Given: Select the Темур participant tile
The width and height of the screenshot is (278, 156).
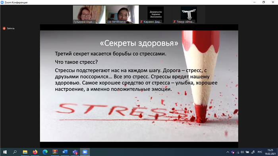Looking at the screenshot, I should [189, 14].
